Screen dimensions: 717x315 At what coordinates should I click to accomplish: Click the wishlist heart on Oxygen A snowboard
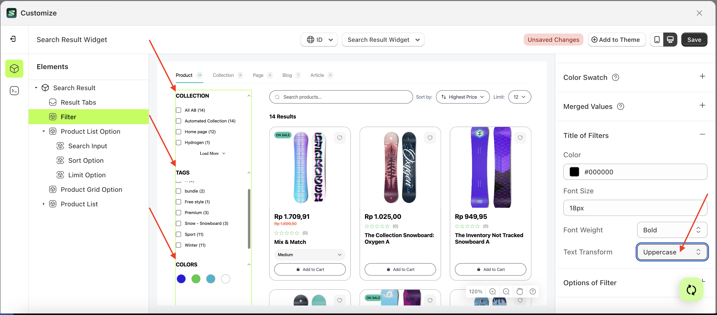430,138
